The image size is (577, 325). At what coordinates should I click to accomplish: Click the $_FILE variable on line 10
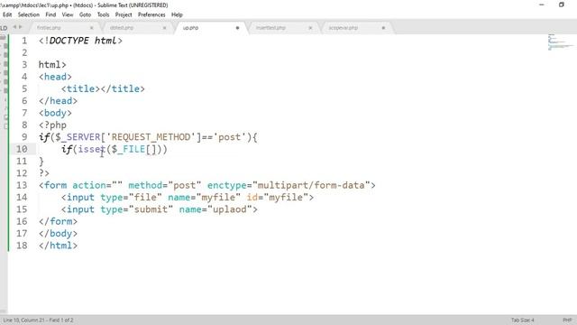click(128, 149)
